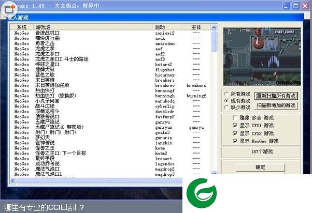Image resolution: width=312 pixels, height=213 pixels.
Task: Confirm with the 确定 button
Action: click(260, 168)
